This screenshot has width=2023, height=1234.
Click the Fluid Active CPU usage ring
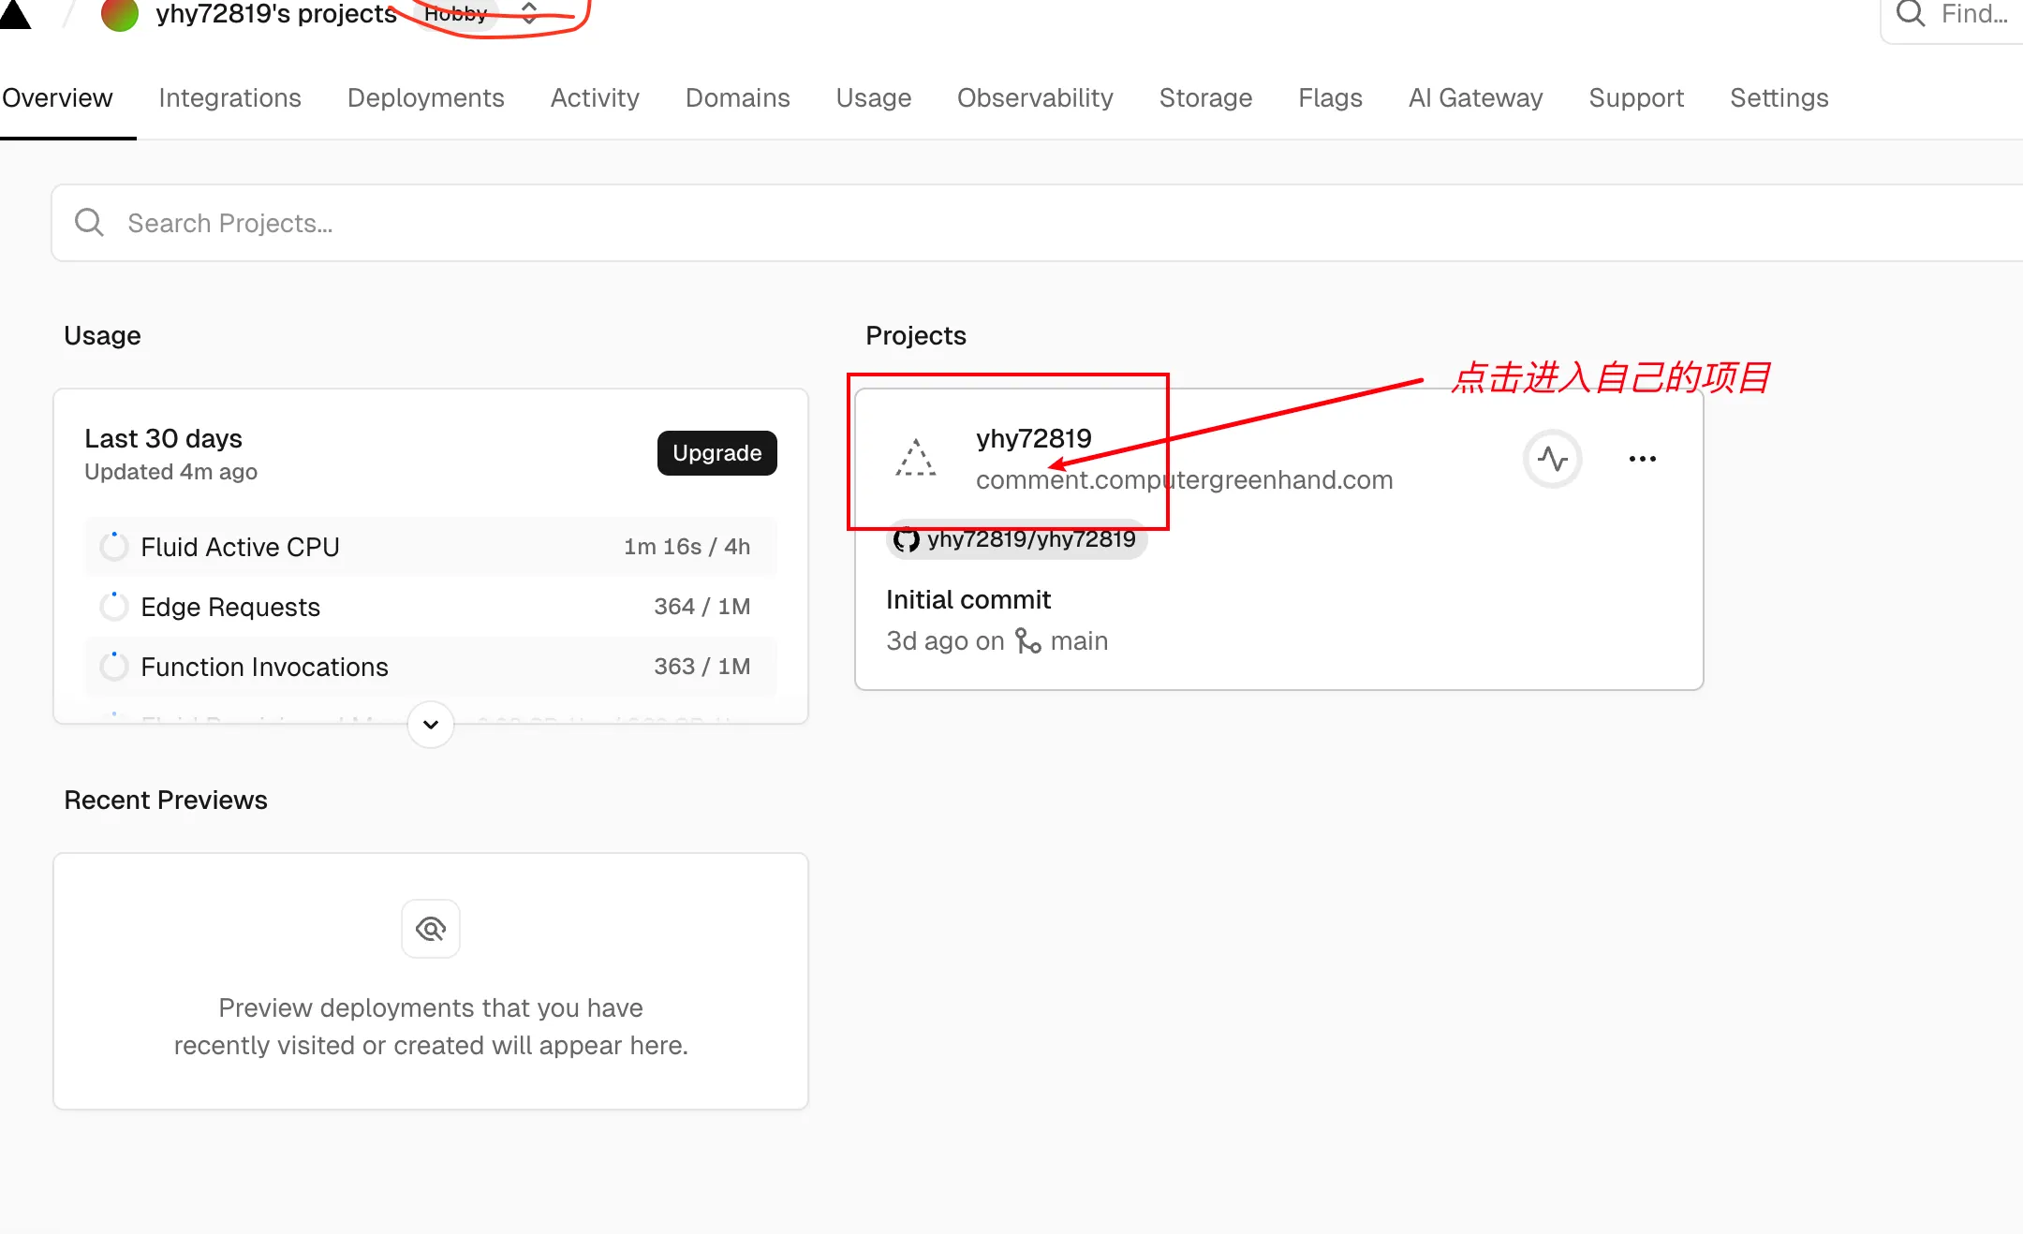(x=113, y=547)
